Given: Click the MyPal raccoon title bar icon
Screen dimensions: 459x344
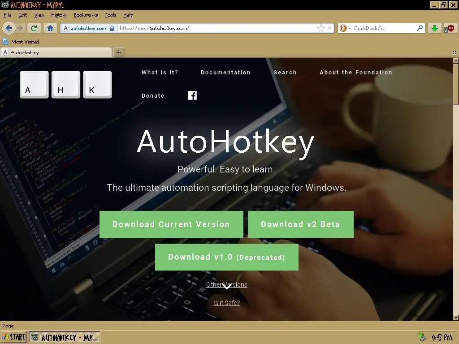Looking at the screenshot, I should point(5,4).
